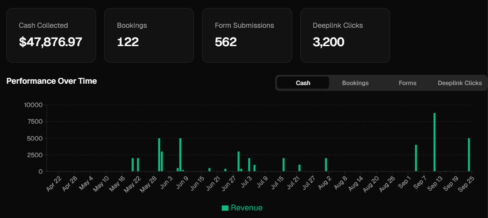Viewport: 488px width, 218px height.
Task: Click the Jun 15 axis label
Action: click(197, 184)
